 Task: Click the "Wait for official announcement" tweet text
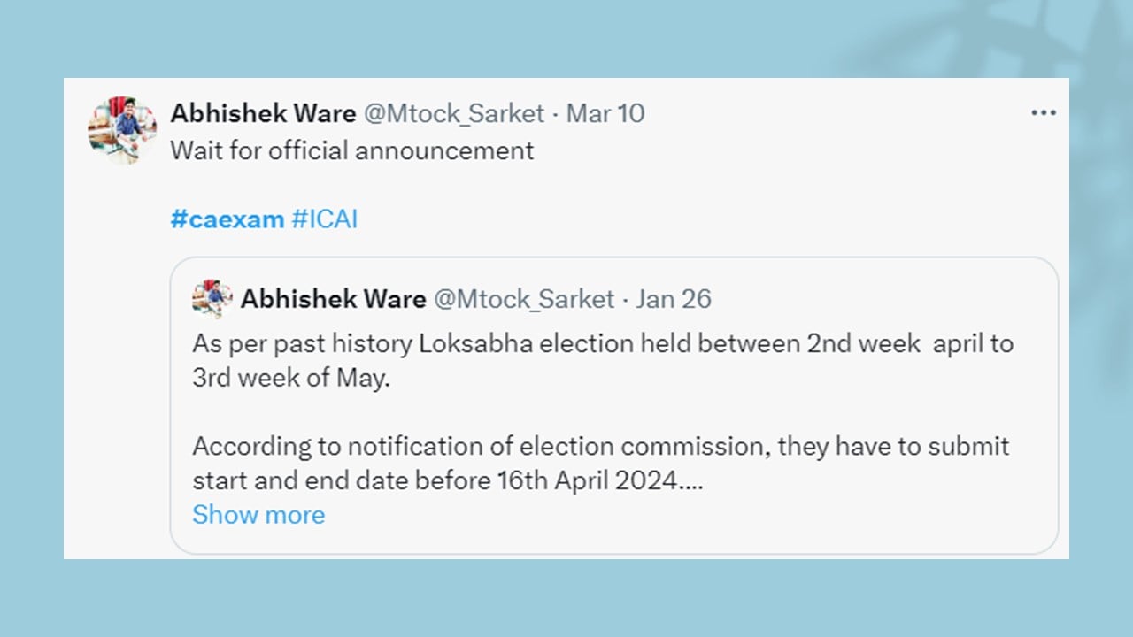coord(352,150)
